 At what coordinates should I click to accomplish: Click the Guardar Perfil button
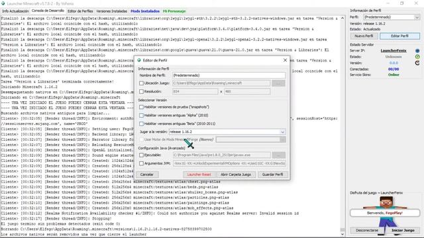click(x=272, y=175)
